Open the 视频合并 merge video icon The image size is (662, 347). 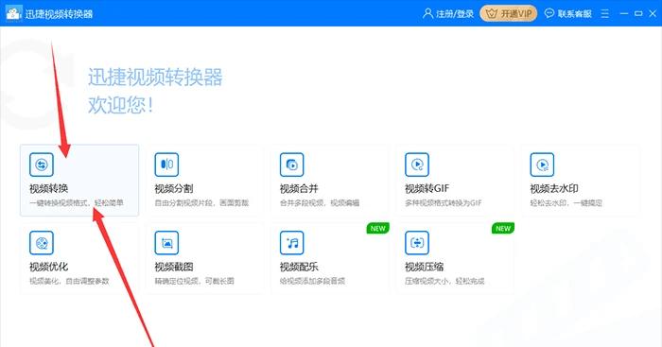point(291,165)
